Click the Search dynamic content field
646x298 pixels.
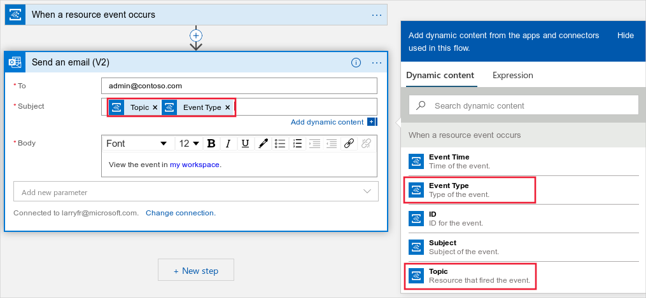(x=523, y=105)
